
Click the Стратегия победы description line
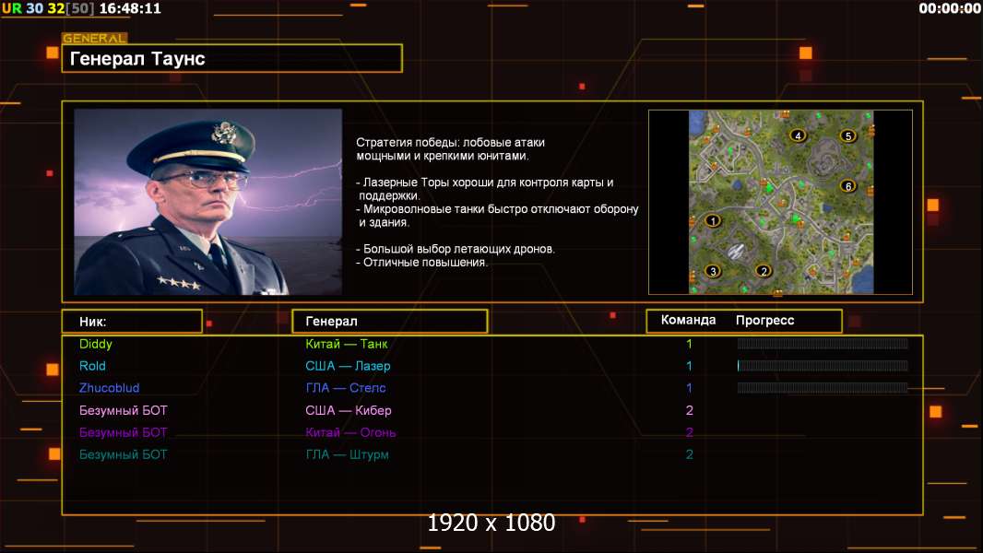click(x=450, y=149)
